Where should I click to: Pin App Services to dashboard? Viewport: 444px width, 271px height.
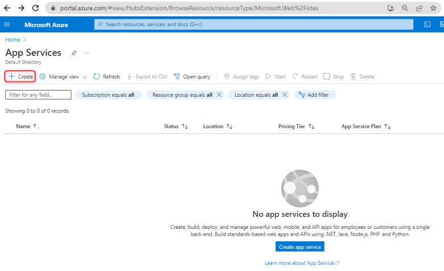(x=74, y=53)
